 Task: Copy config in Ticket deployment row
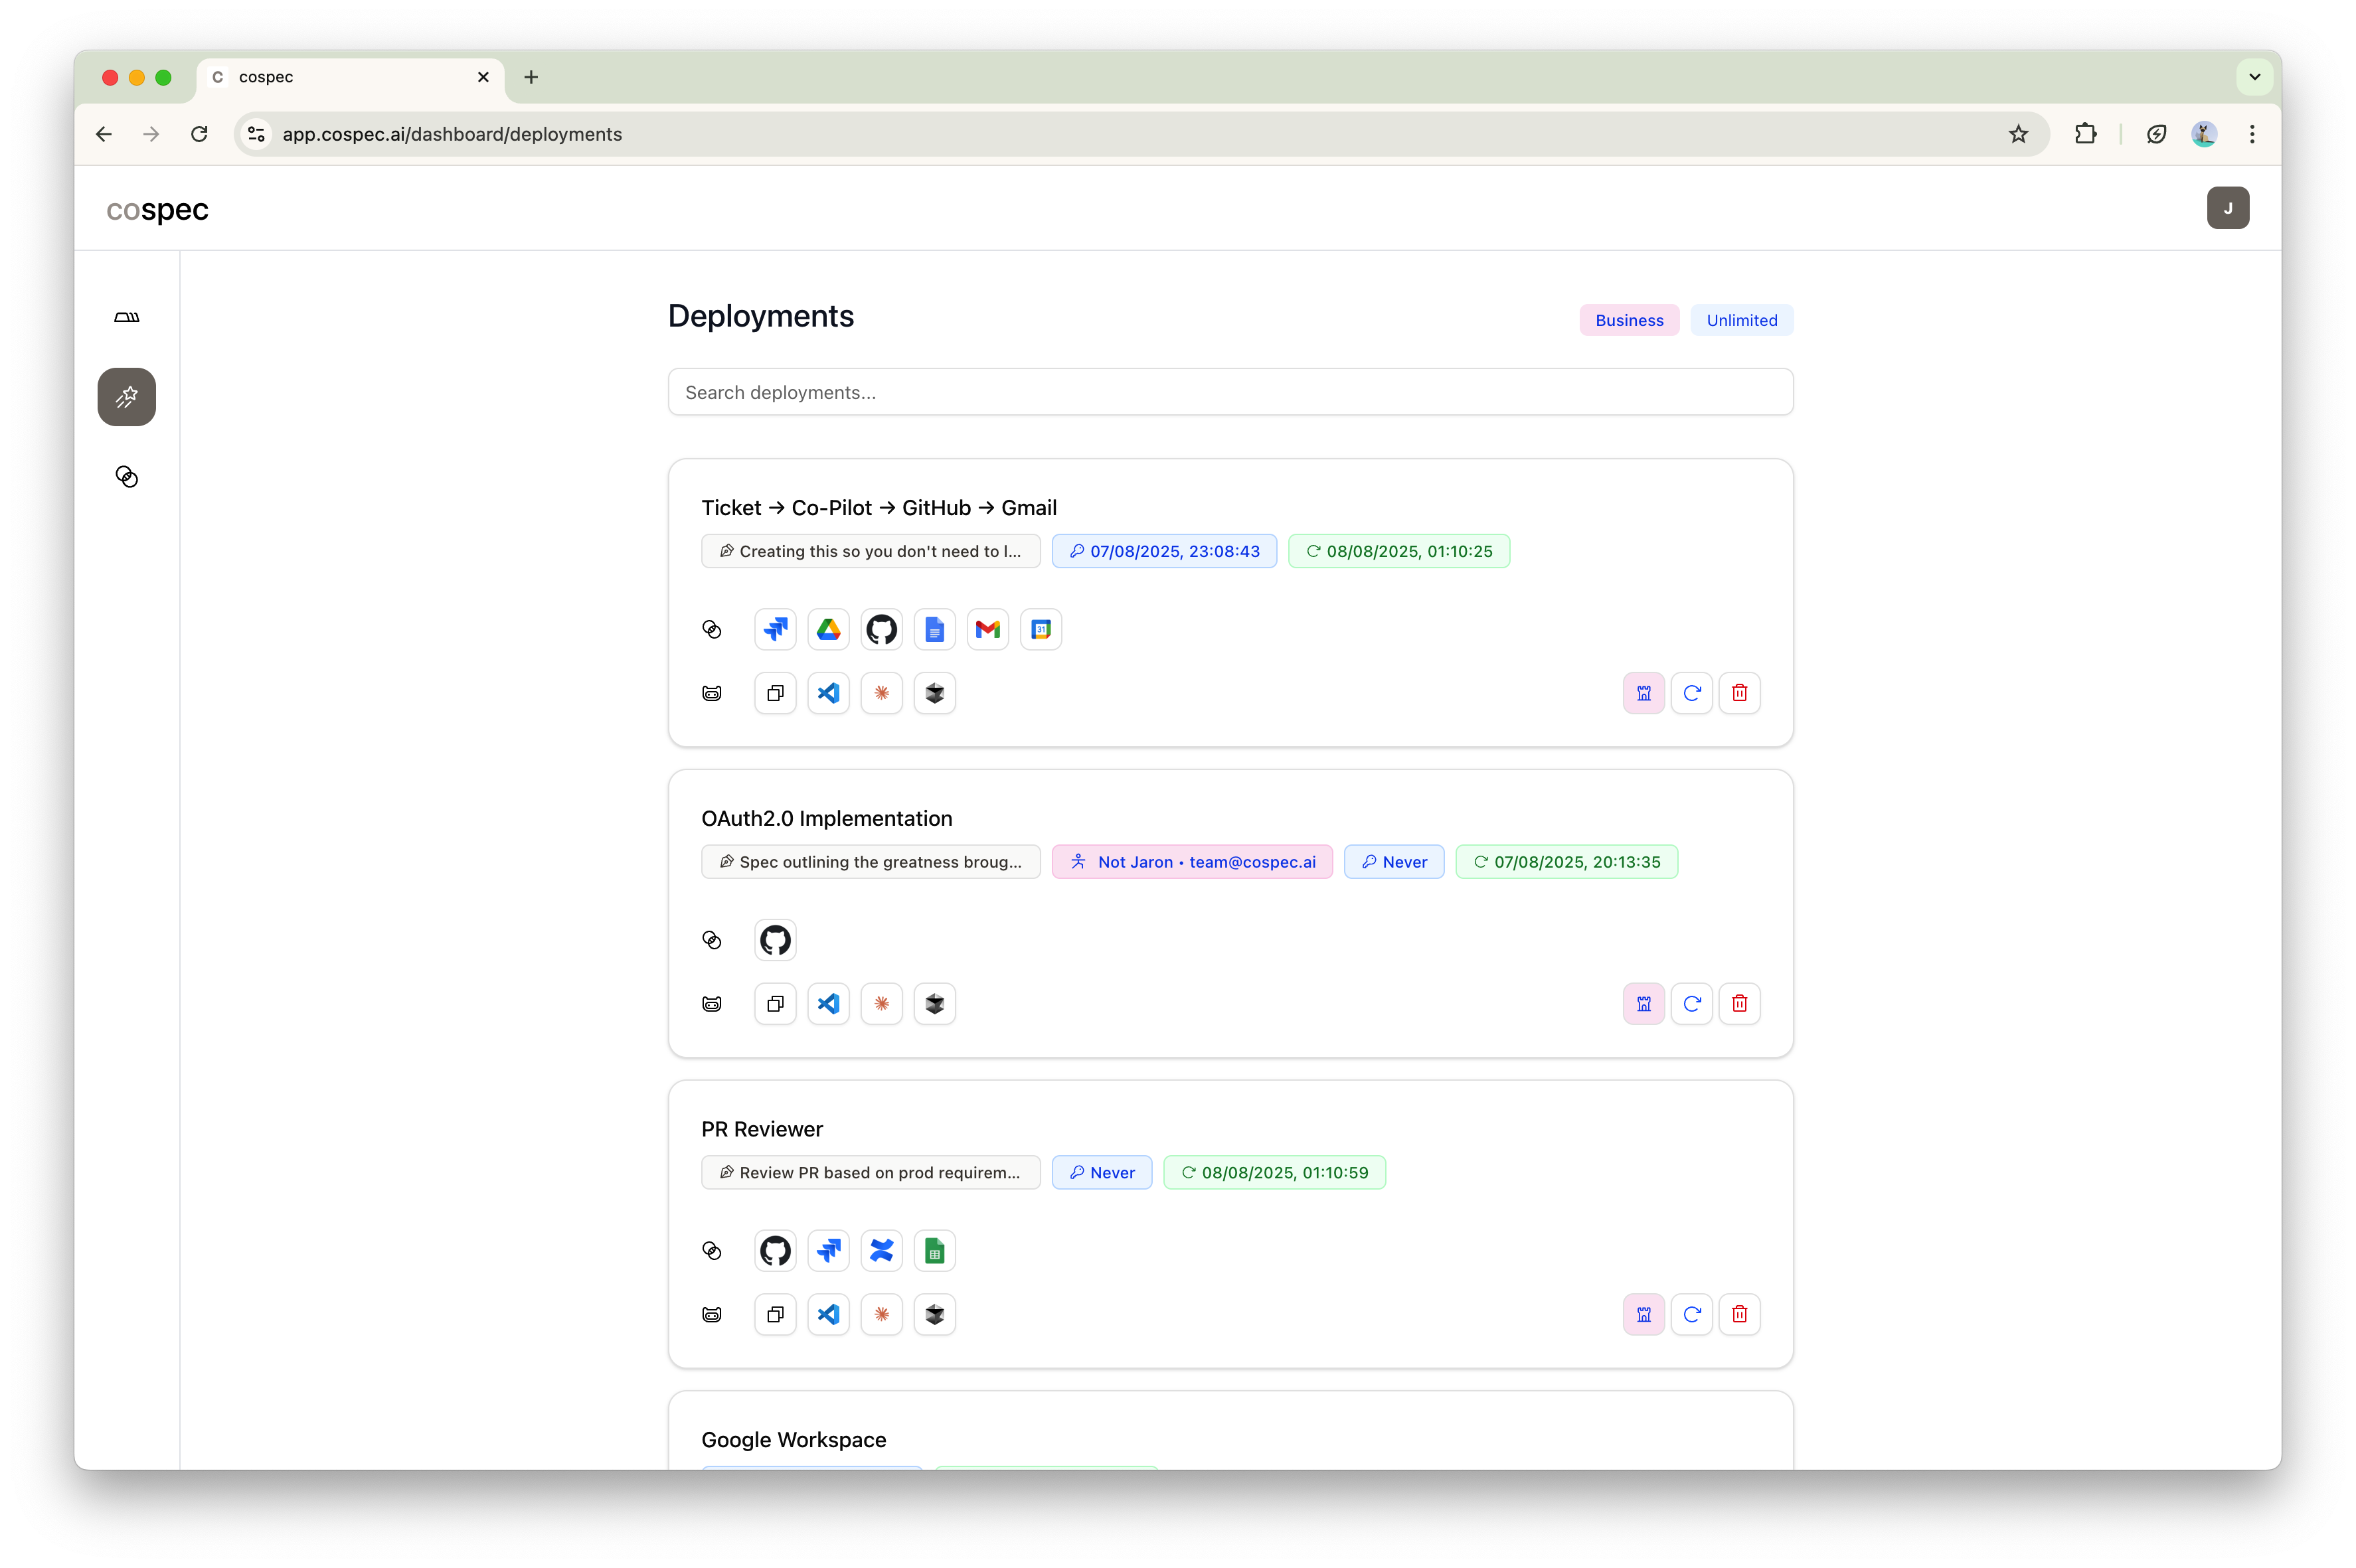[x=775, y=693]
